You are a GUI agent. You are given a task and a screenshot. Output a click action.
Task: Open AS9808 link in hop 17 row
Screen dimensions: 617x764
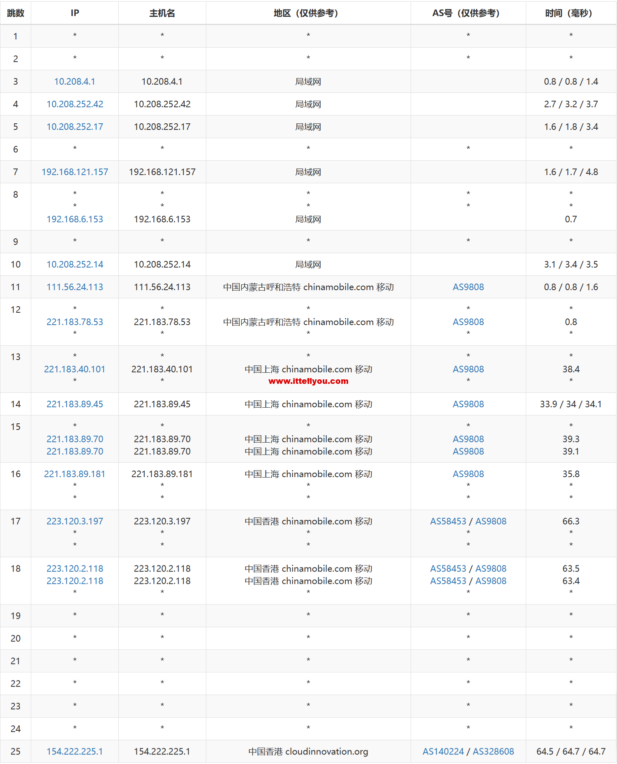pos(491,521)
